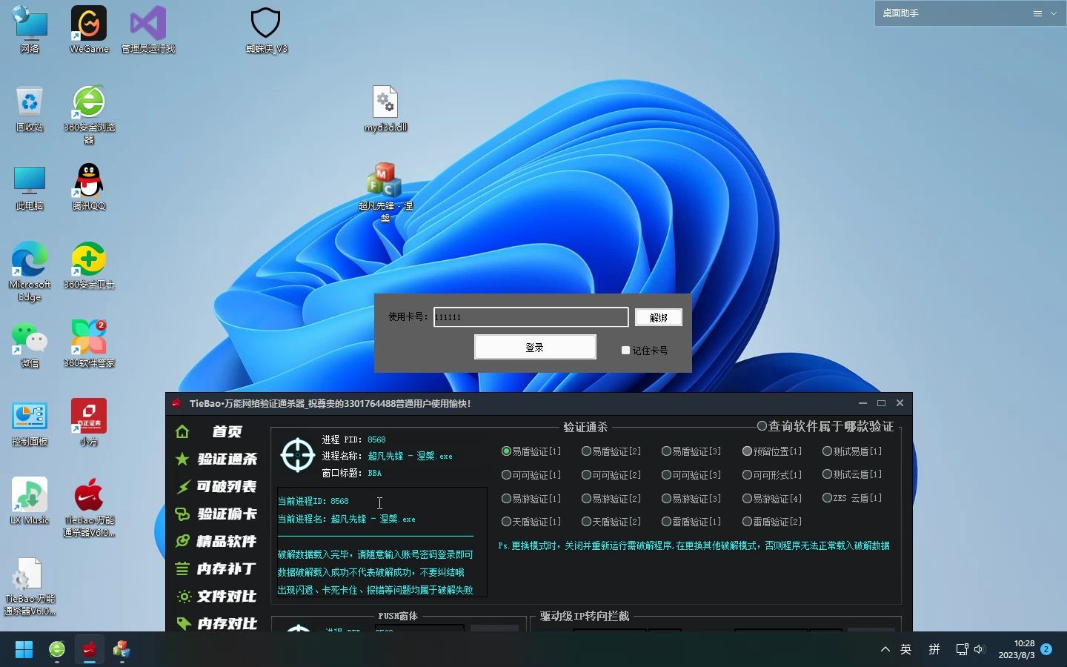Select the 可可验证[1] radio button
Viewport: 1067px width, 667px height.
pos(506,475)
